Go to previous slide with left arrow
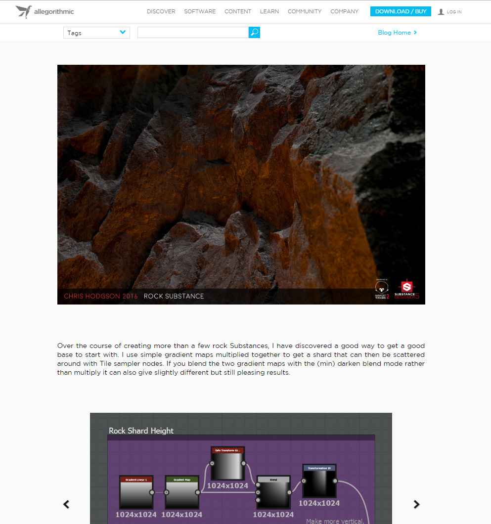 (x=66, y=504)
